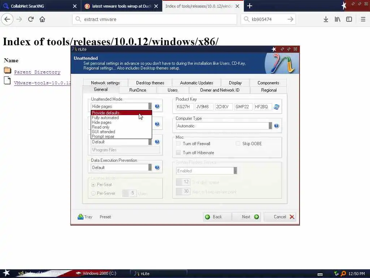Click the address bar with extract vmware

155,19
